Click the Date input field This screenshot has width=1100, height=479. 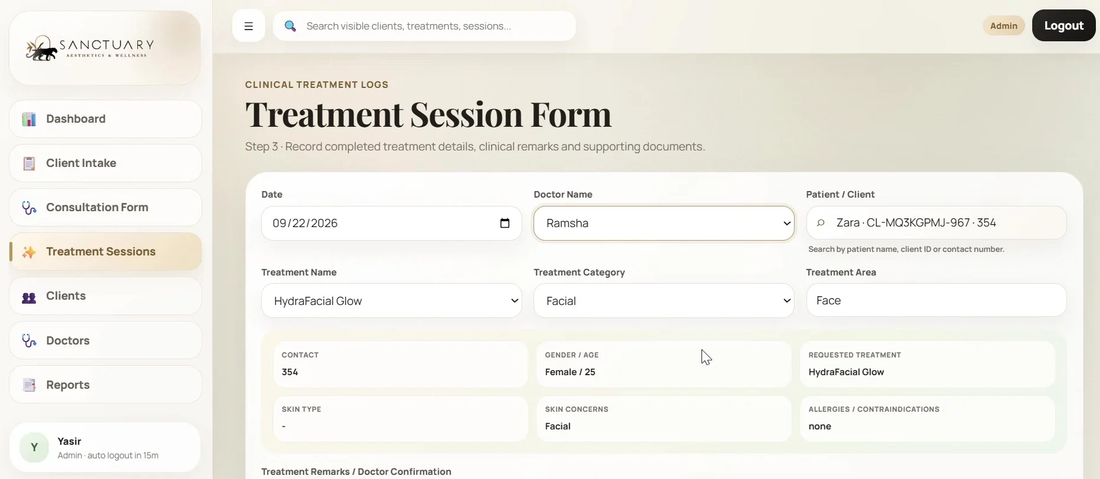coord(391,223)
